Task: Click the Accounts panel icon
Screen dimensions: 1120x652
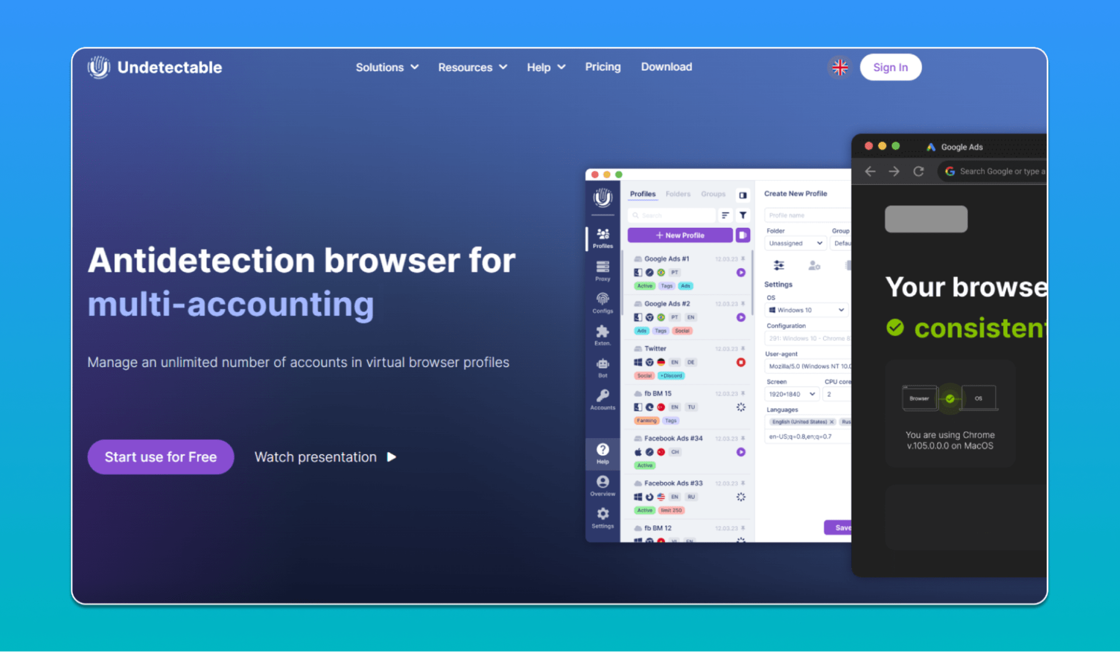Action: point(603,400)
